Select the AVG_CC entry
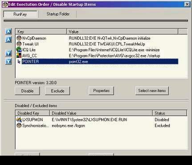192x165 pixels. tap(29, 56)
